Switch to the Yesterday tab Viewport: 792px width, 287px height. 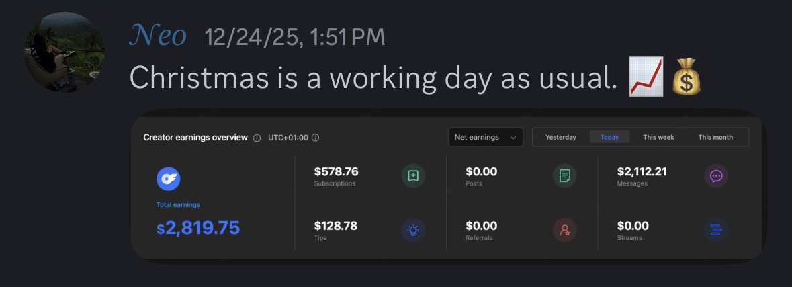point(561,137)
